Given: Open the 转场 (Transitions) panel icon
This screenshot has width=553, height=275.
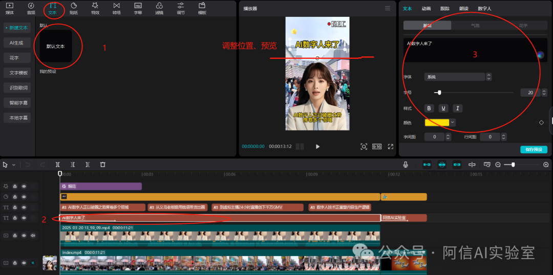Looking at the screenshot, I should pyautogui.click(x=117, y=7).
